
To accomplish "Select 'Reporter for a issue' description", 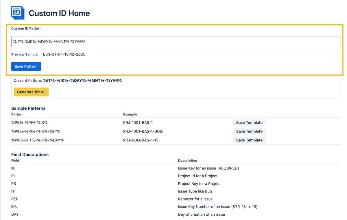I will (195, 199).
